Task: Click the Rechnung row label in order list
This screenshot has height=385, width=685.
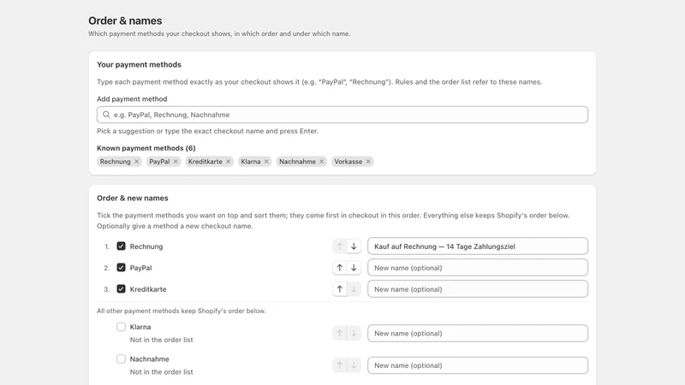Action: 146,246
